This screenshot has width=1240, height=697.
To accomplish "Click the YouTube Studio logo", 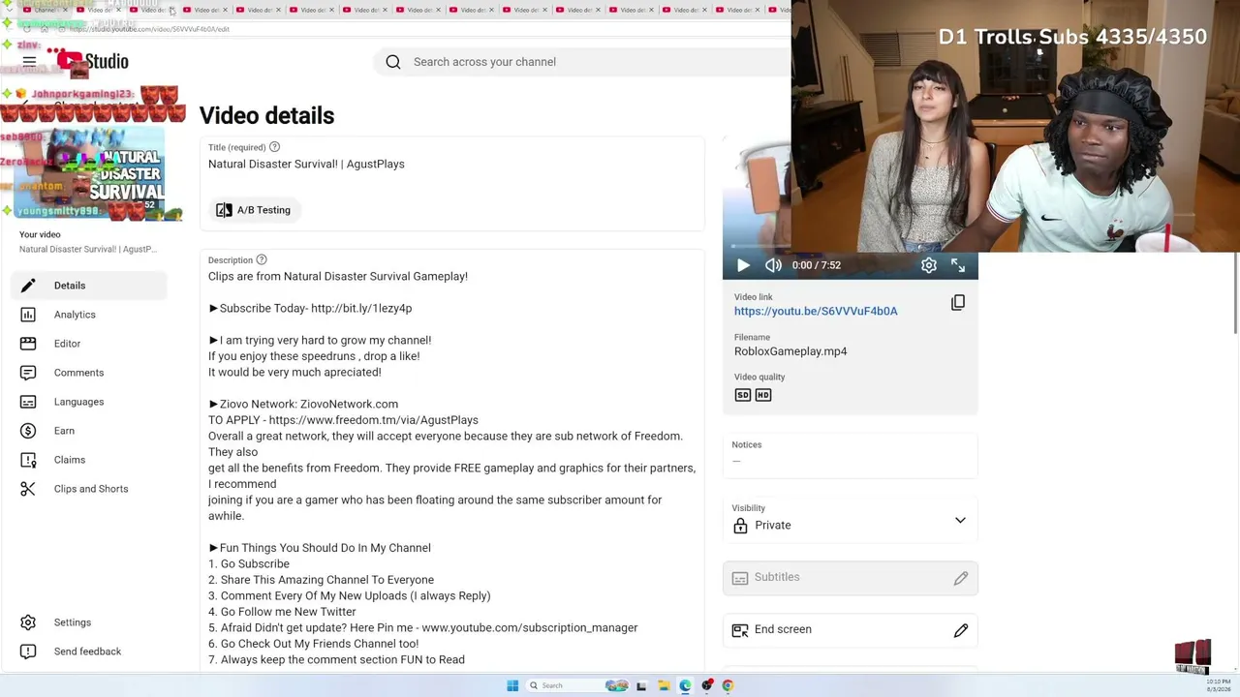I will pos(92,62).
